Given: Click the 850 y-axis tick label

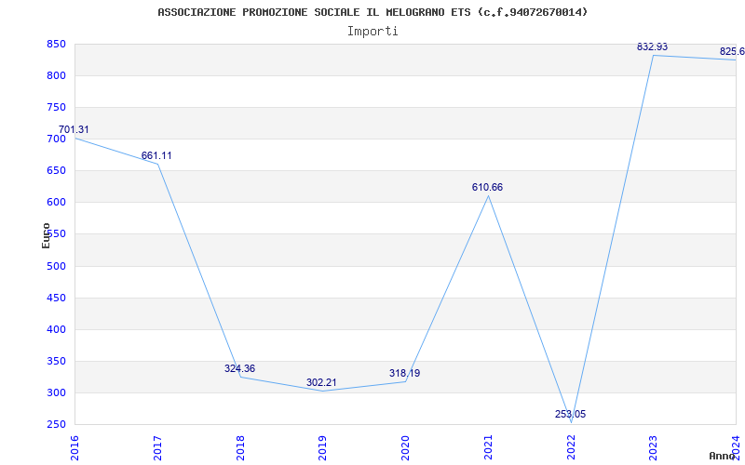Looking at the screenshot, I should [x=56, y=44].
